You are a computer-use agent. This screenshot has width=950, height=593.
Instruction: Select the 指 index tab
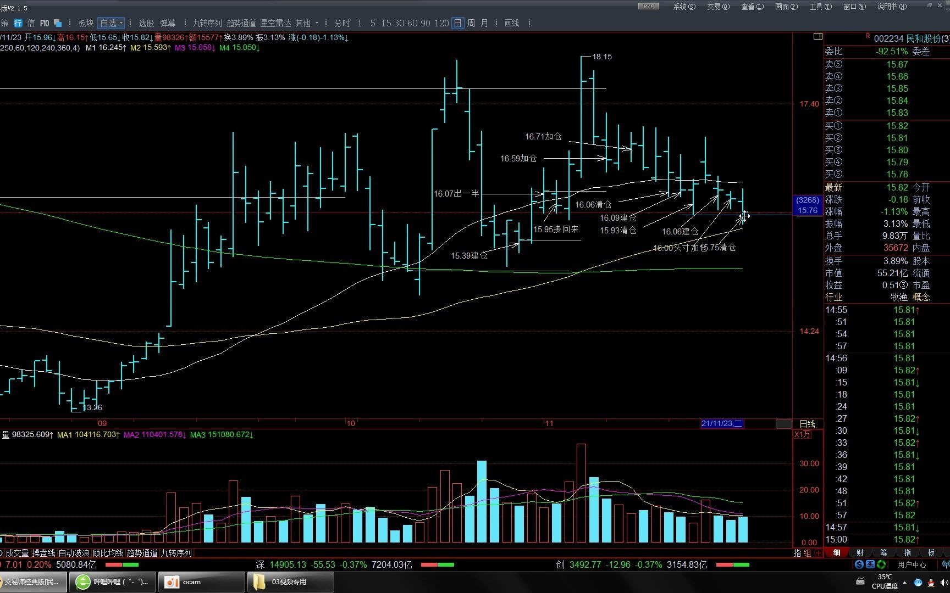[x=907, y=552]
